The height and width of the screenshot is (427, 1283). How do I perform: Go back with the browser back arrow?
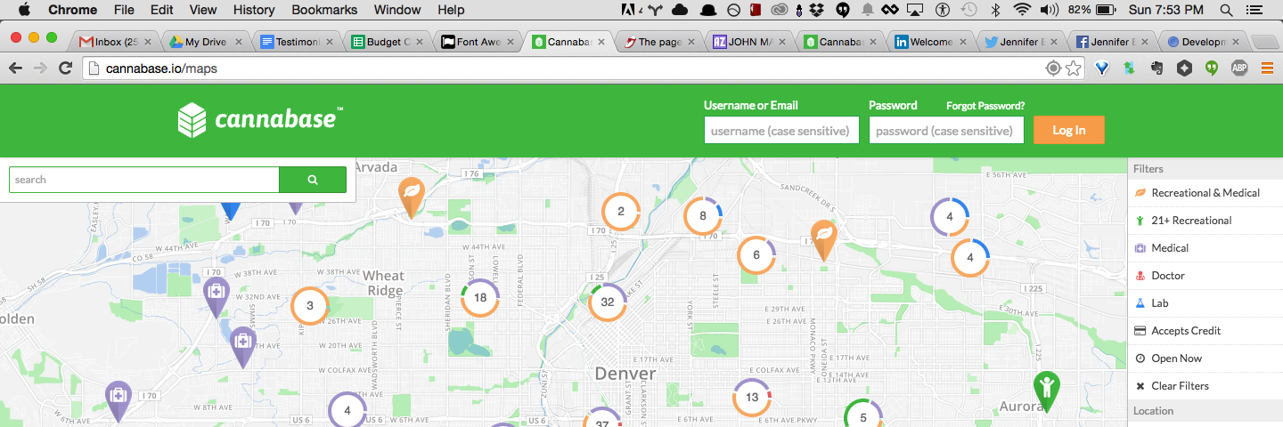click(x=15, y=68)
